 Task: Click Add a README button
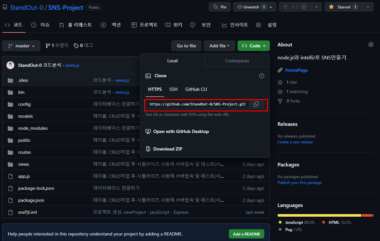click(x=246, y=234)
